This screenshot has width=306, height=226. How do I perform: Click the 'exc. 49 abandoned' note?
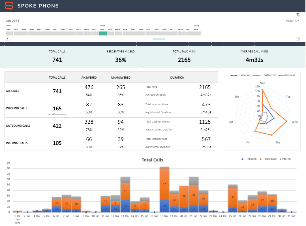point(57,114)
